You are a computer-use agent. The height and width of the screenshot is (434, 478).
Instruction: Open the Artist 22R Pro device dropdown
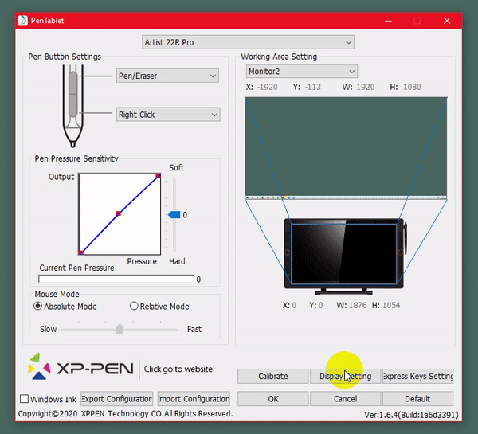248,42
